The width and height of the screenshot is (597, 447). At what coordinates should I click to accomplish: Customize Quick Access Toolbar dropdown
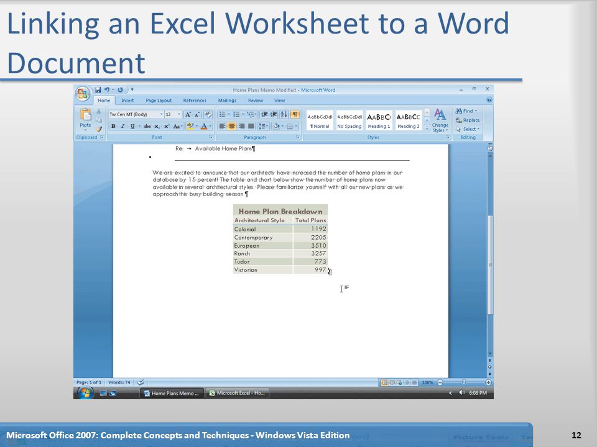coord(132,89)
